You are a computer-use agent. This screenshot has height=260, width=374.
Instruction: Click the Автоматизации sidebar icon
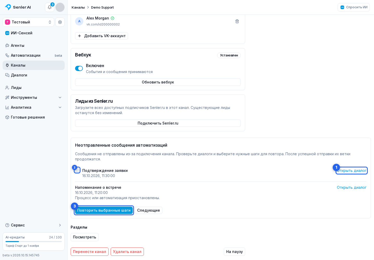7,55
